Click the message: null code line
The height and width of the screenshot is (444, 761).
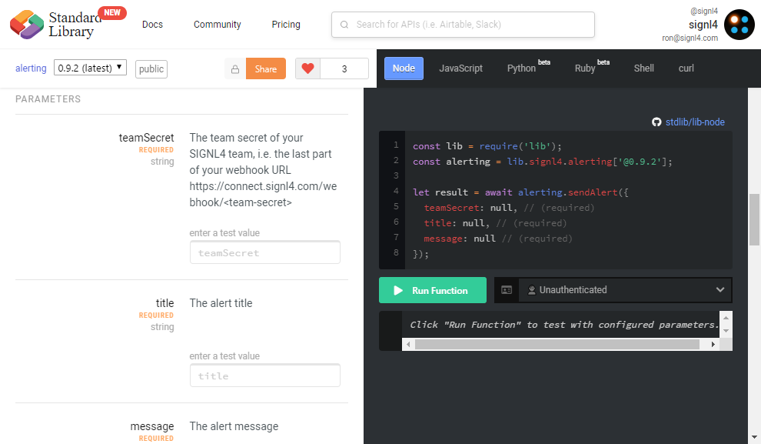(498, 239)
